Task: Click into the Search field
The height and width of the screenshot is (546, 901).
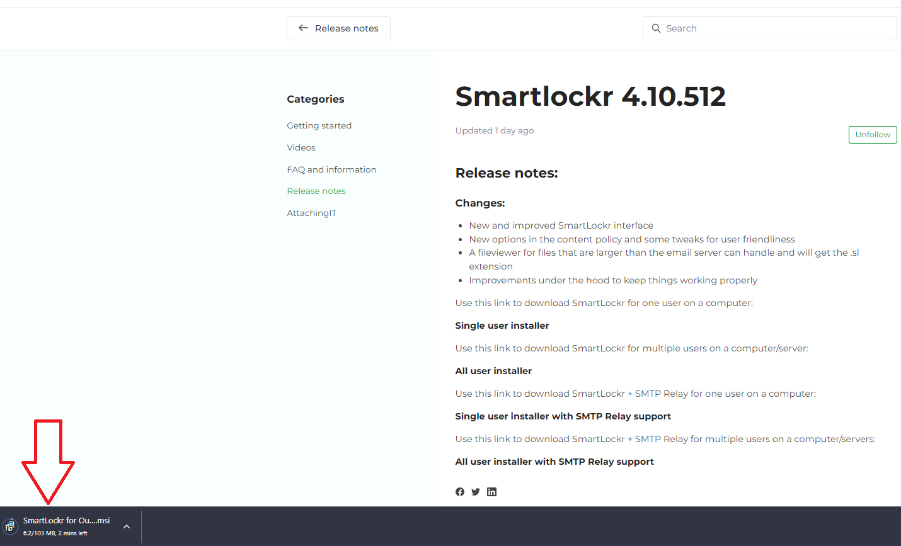Action: pyautogui.click(x=770, y=28)
